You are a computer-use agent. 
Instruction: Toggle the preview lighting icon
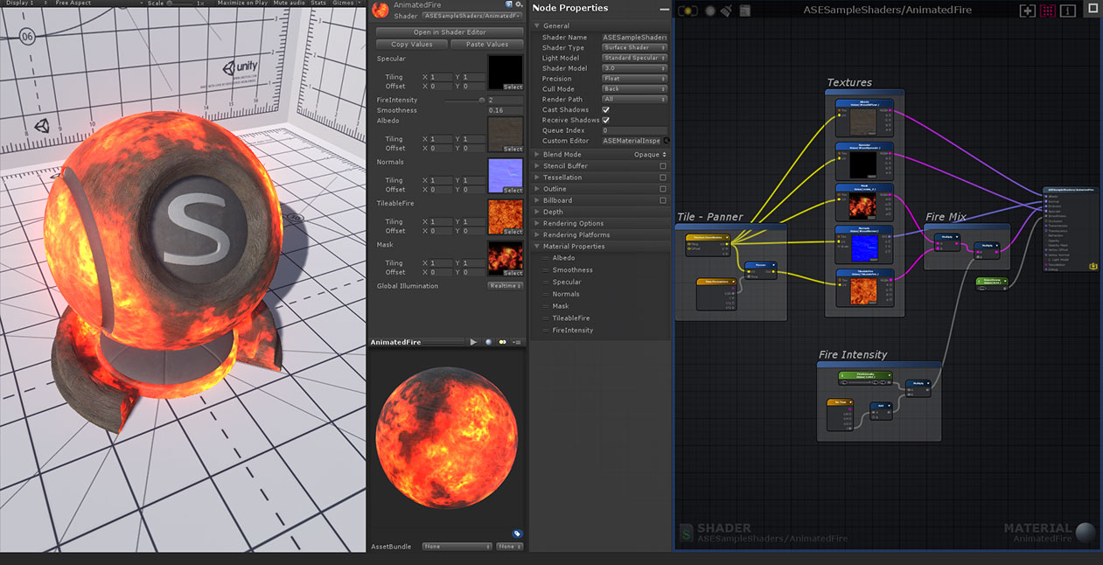503,342
